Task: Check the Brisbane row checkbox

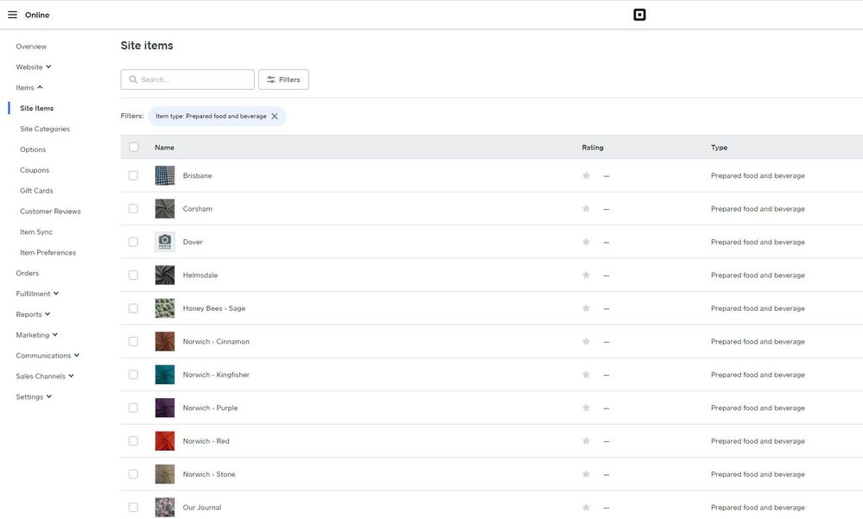Action: [x=133, y=175]
